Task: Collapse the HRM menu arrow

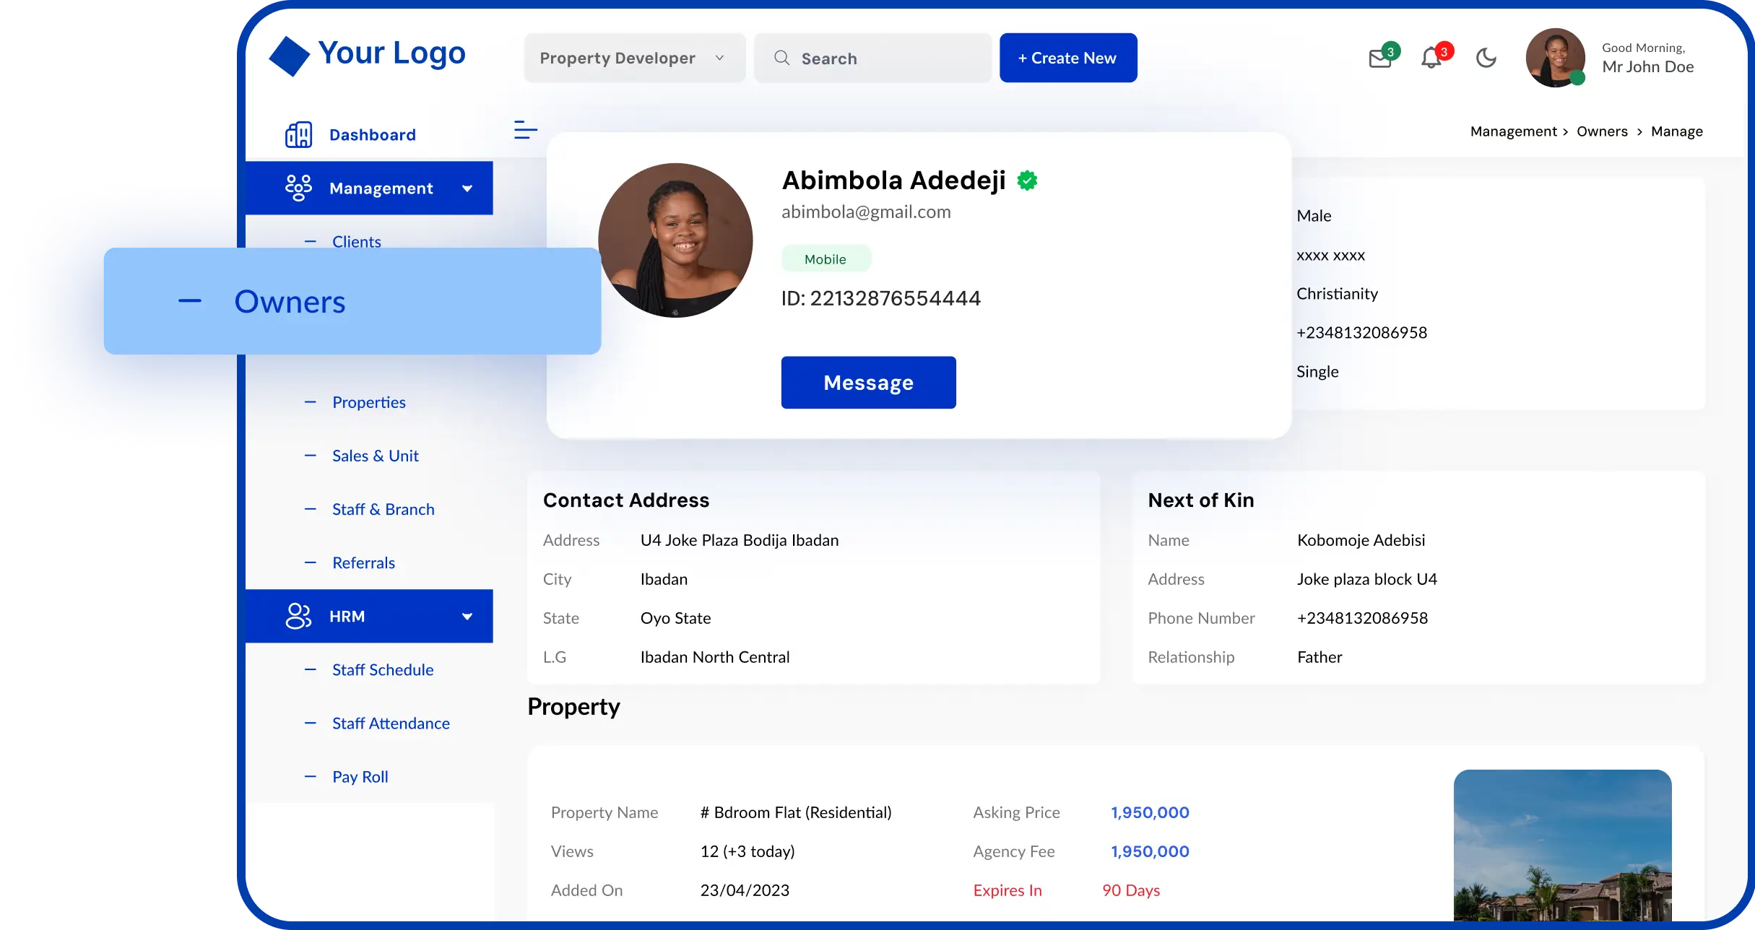Action: click(467, 617)
